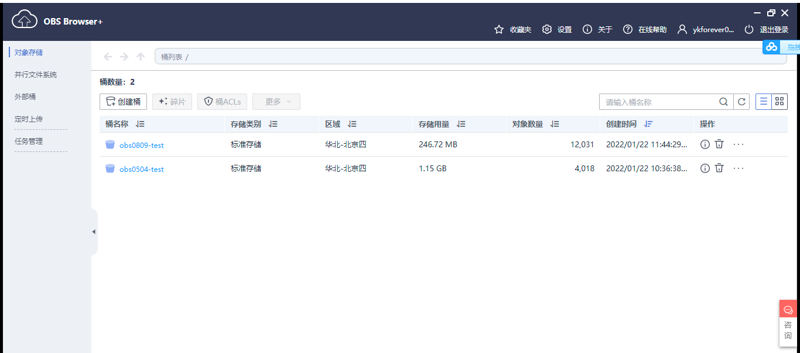The image size is (800, 353).
Task: Select 并行文件系统 in sidebar
Action: tap(36, 75)
